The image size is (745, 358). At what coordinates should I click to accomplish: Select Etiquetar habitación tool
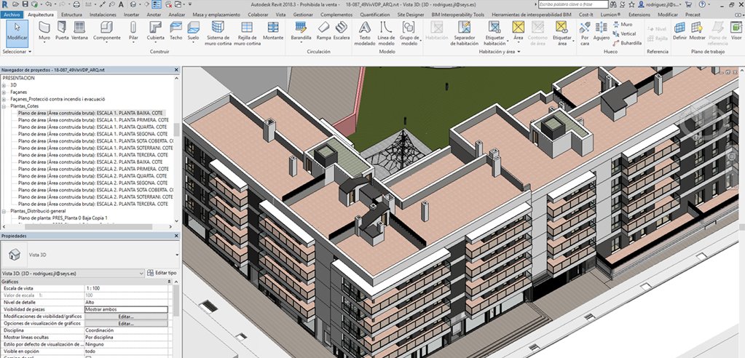494,33
